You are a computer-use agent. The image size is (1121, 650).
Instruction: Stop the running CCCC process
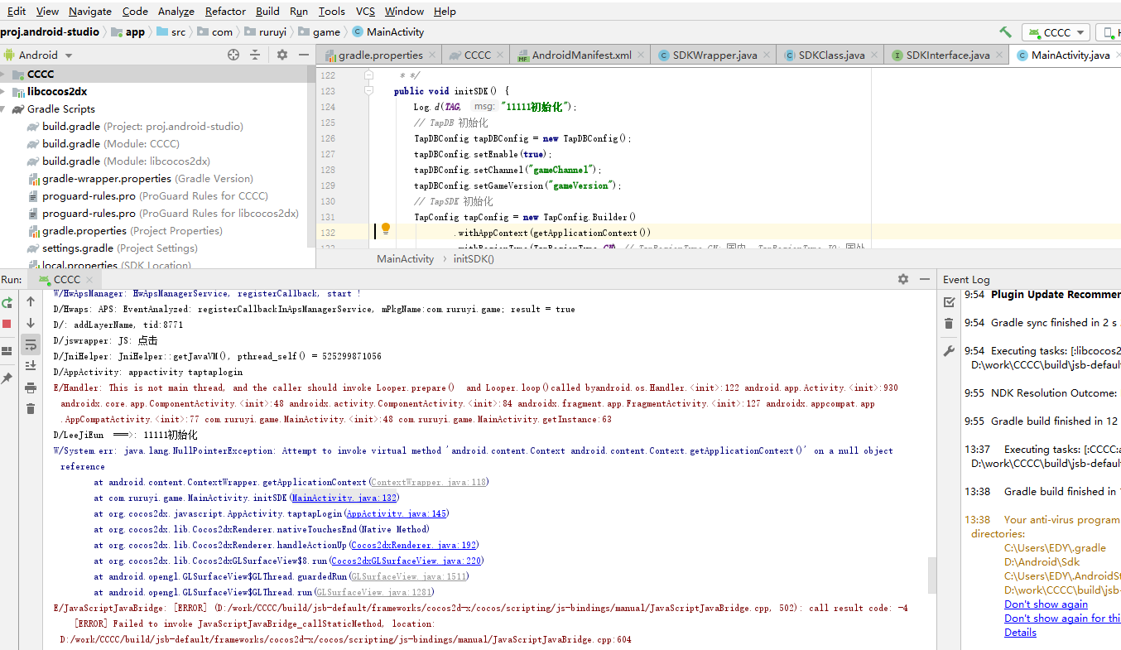[7, 324]
